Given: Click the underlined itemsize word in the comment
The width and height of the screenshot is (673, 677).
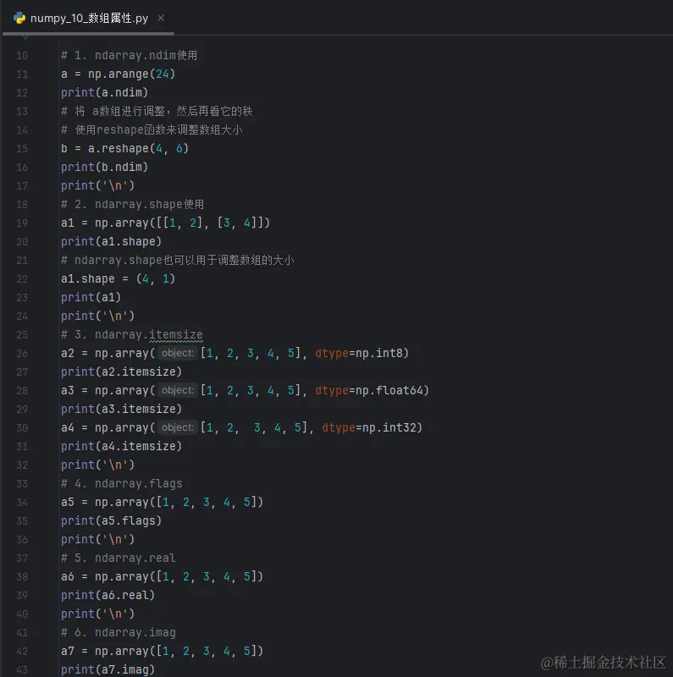Looking at the screenshot, I should [175, 335].
